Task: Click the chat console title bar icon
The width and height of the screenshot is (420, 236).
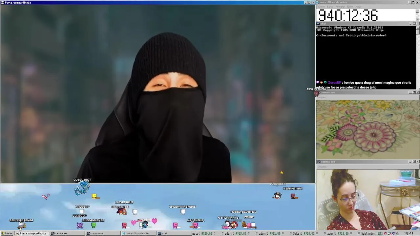Action: click(x=318, y=24)
